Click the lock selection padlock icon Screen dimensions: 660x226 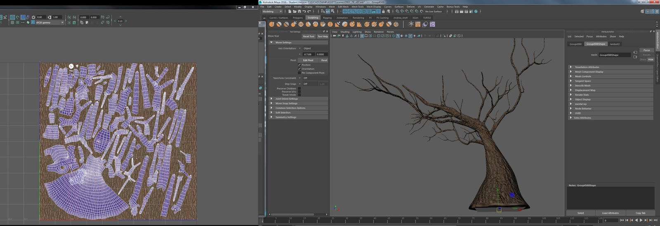coord(383,12)
